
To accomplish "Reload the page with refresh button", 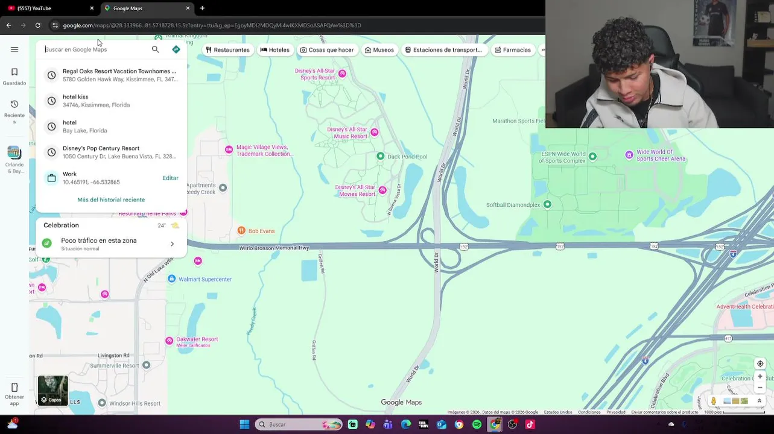I will tap(37, 25).
